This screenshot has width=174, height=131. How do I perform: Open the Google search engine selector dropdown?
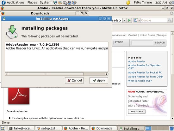[137, 20]
